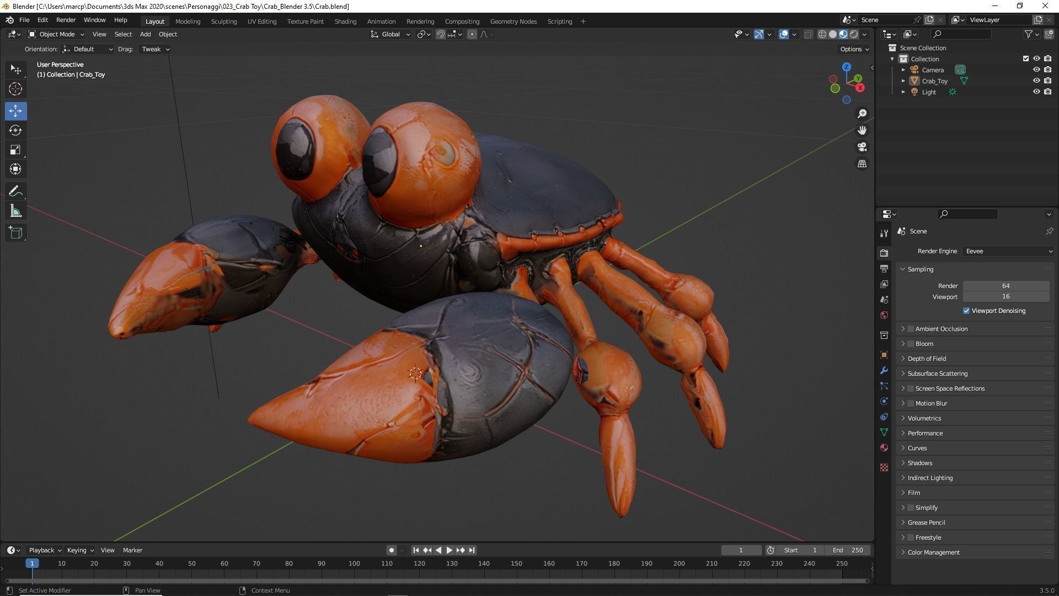Toggle the camera view icon
The height and width of the screenshot is (596, 1059).
[x=862, y=147]
